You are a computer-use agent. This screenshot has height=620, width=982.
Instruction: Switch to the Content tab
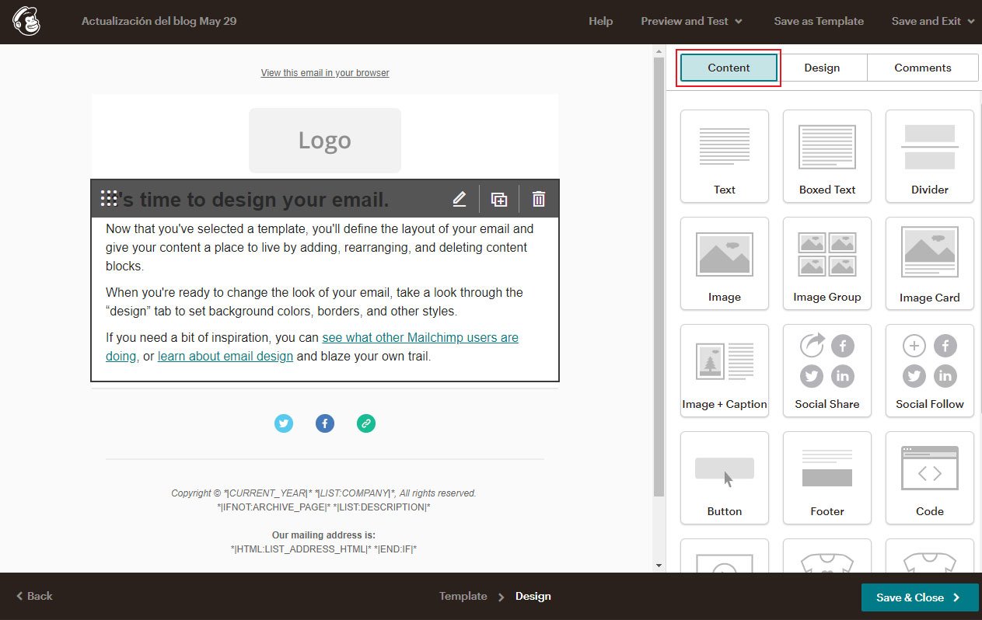coord(729,68)
